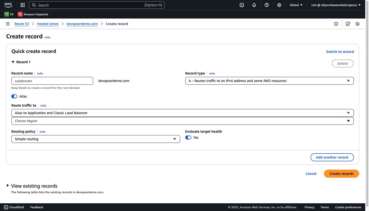Click the top Search bar
This screenshot has height=211, width=369.
[97, 5]
